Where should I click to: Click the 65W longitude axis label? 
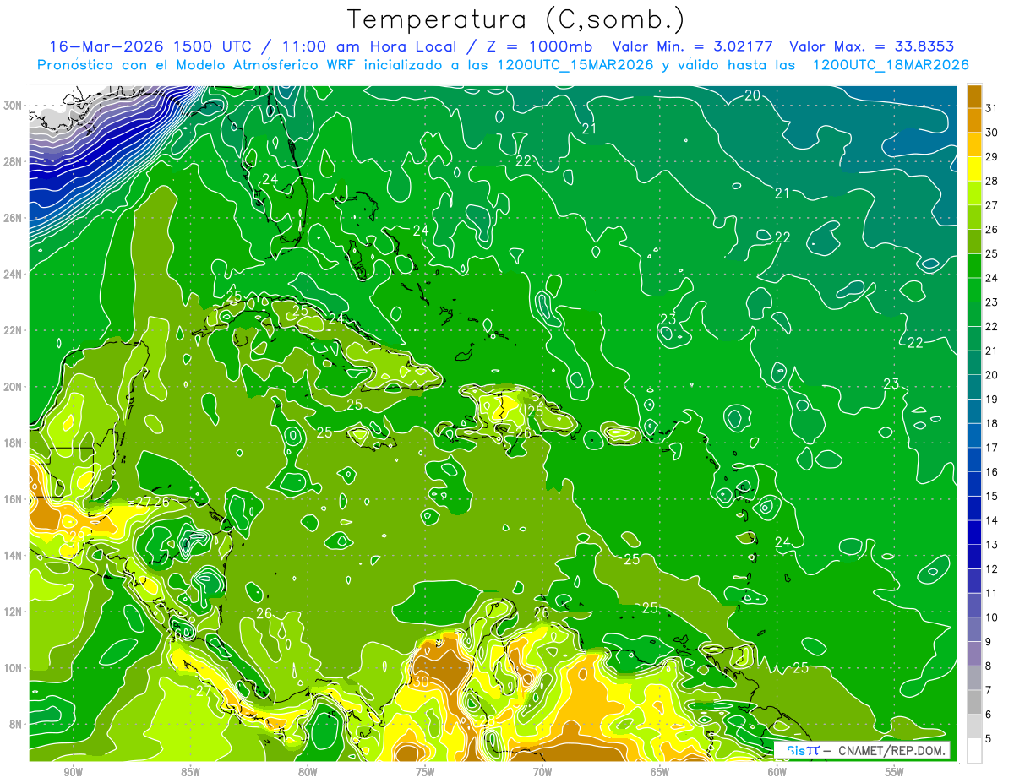click(660, 773)
